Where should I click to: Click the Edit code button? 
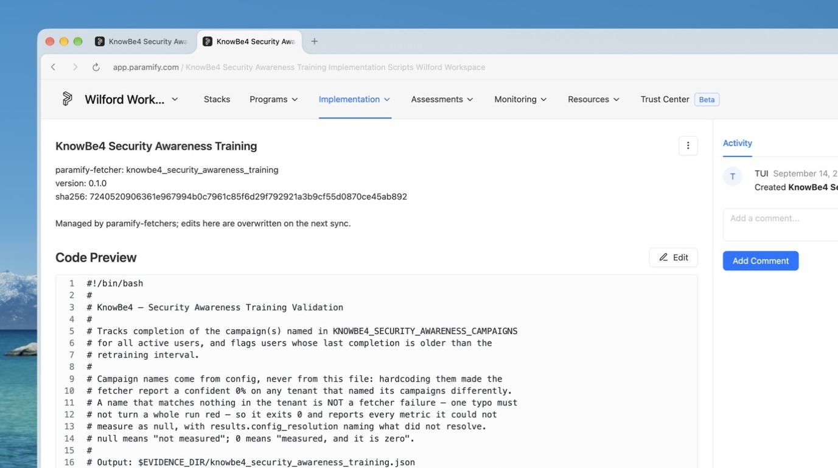pos(673,257)
